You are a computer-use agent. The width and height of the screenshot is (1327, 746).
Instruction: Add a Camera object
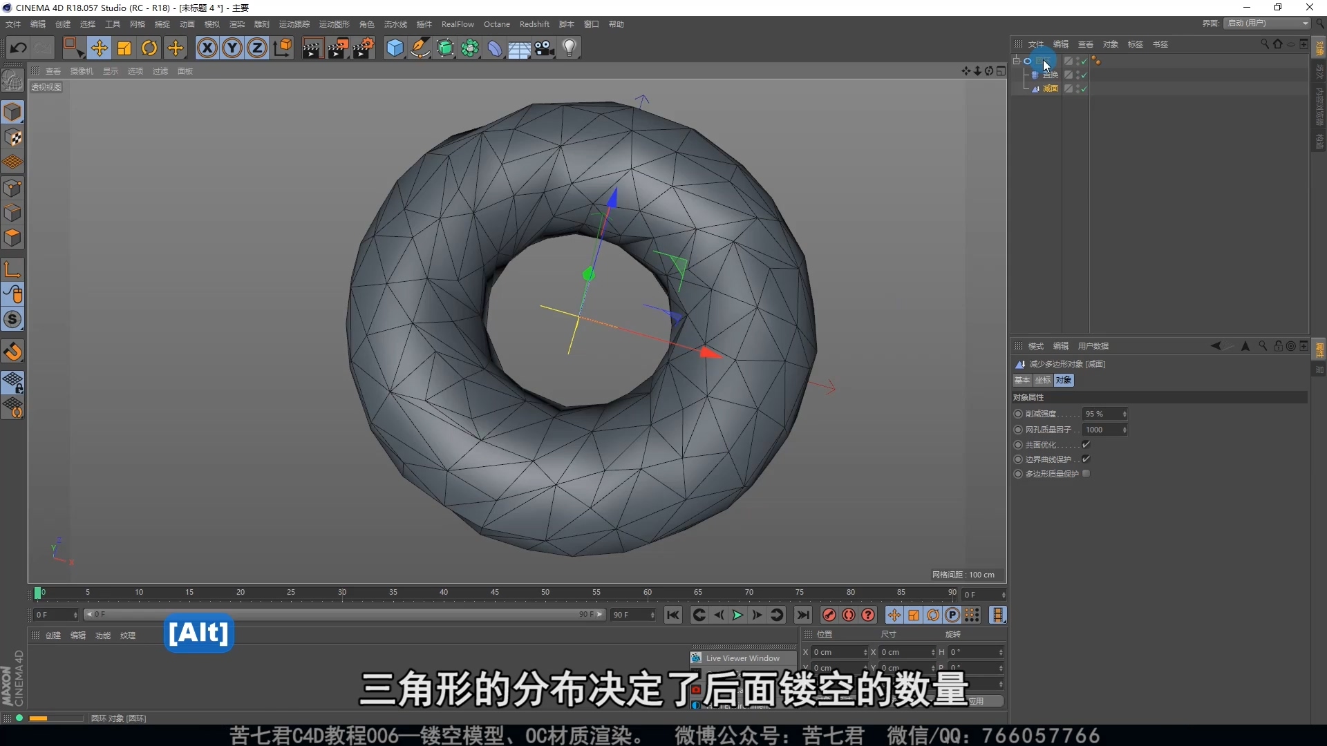pos(545,48)
